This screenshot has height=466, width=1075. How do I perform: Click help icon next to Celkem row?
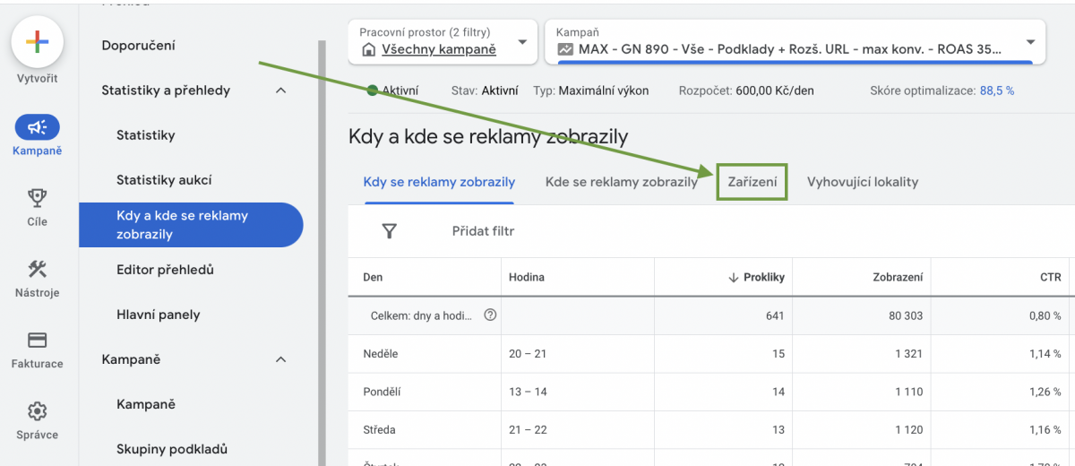[490, 315]
